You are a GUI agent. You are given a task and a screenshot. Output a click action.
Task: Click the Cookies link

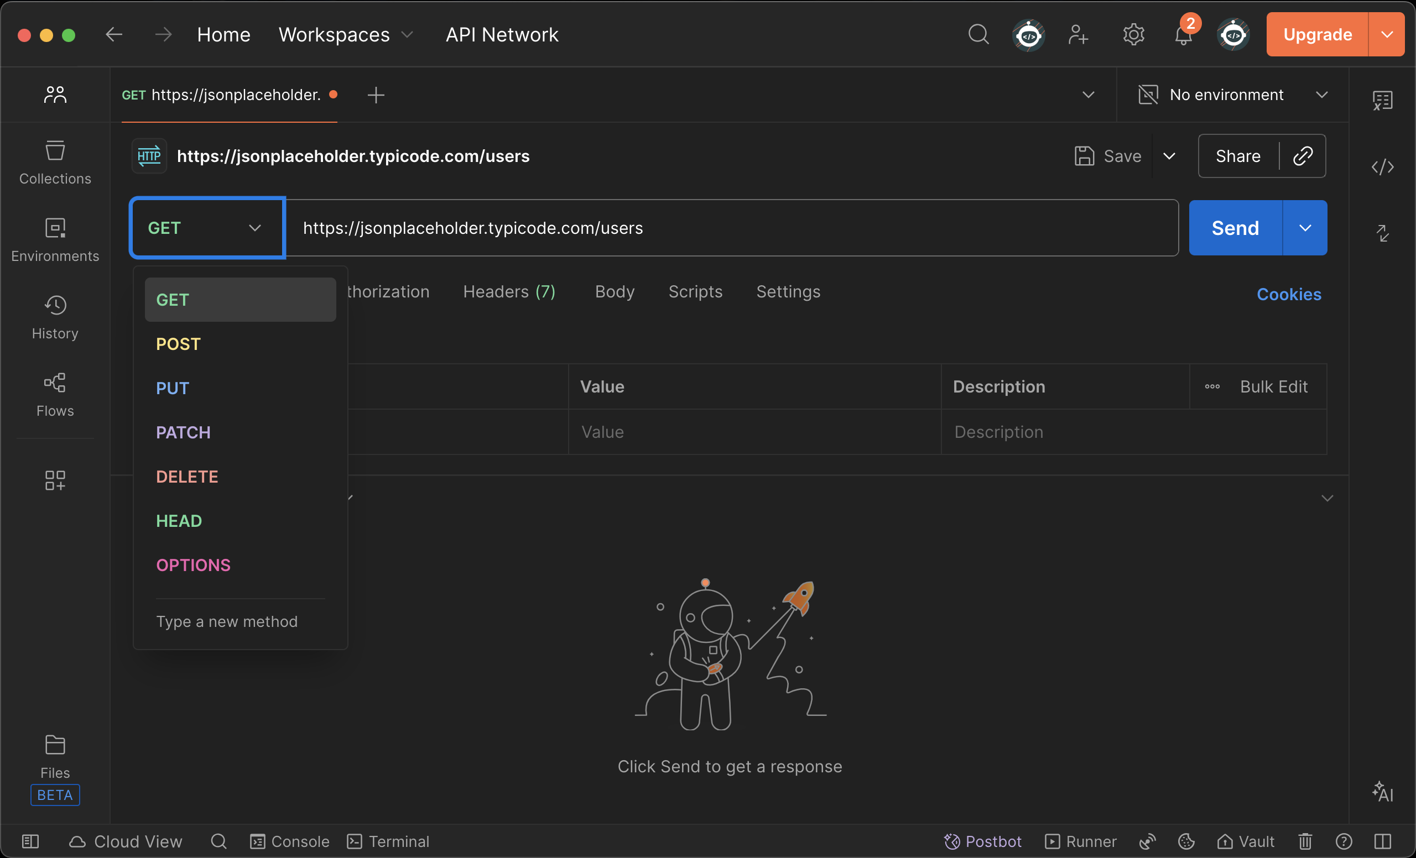point(1288,294)
